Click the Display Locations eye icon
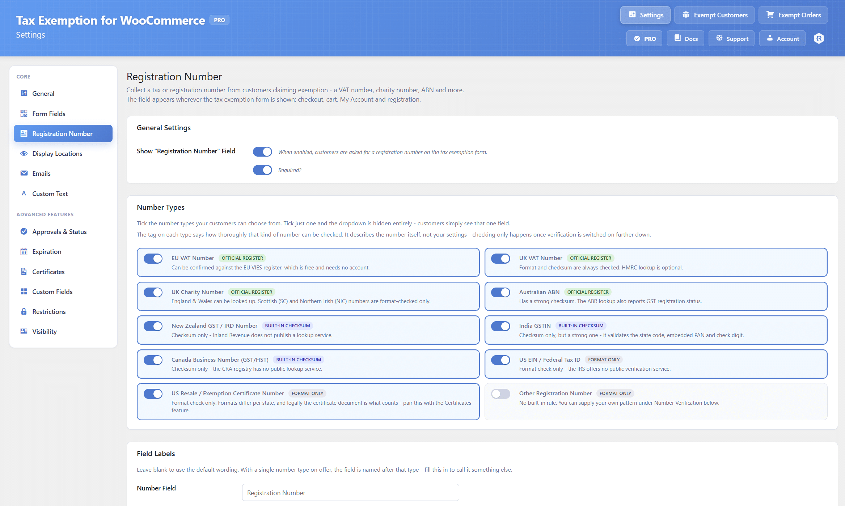The image size is (845, 506). click(x=24, y=153)
